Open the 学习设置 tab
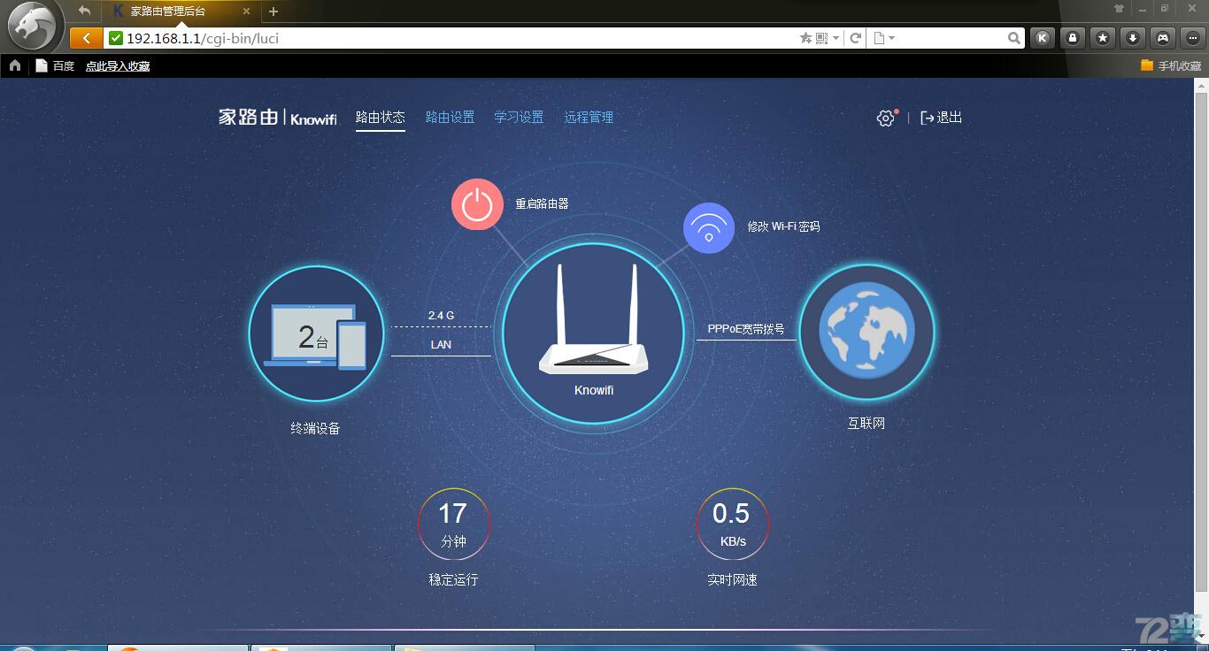Image resolution: width=1209 pixels, height=651 pixels. (519, 117)
